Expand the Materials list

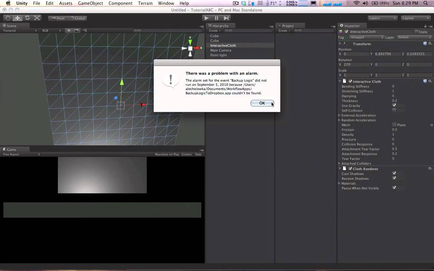pos(339,183)
